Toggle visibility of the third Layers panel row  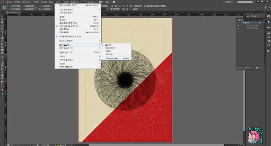pyautogui.click(x=238, y=28)
